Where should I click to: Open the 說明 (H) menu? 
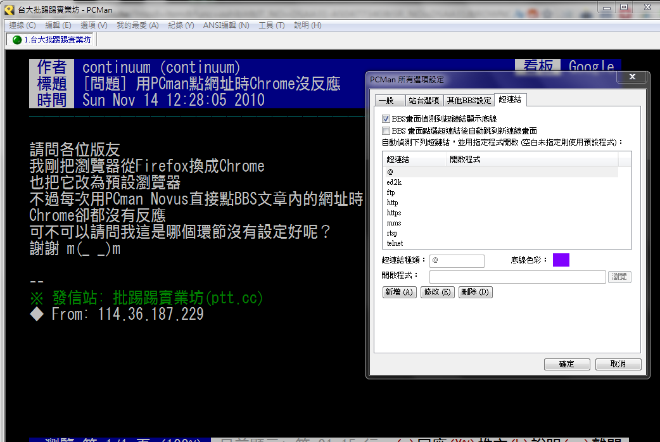(x=308, y=25)
